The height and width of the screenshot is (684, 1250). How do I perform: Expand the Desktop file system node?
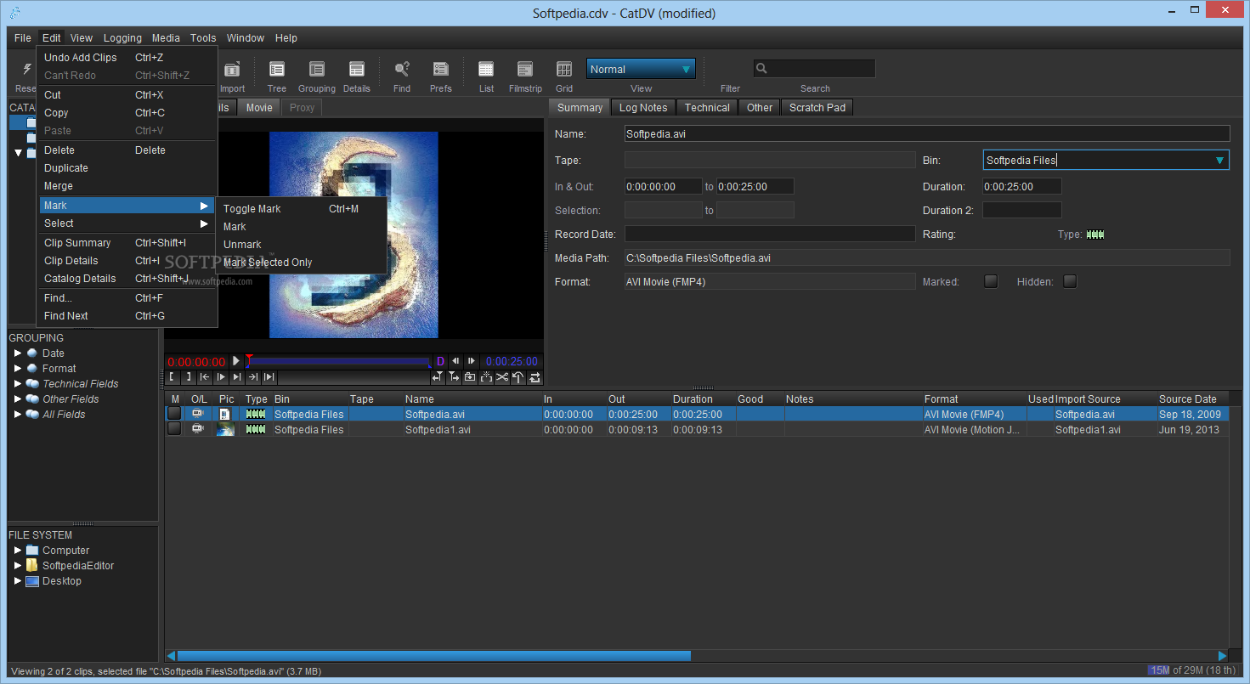tap(18, 580)
